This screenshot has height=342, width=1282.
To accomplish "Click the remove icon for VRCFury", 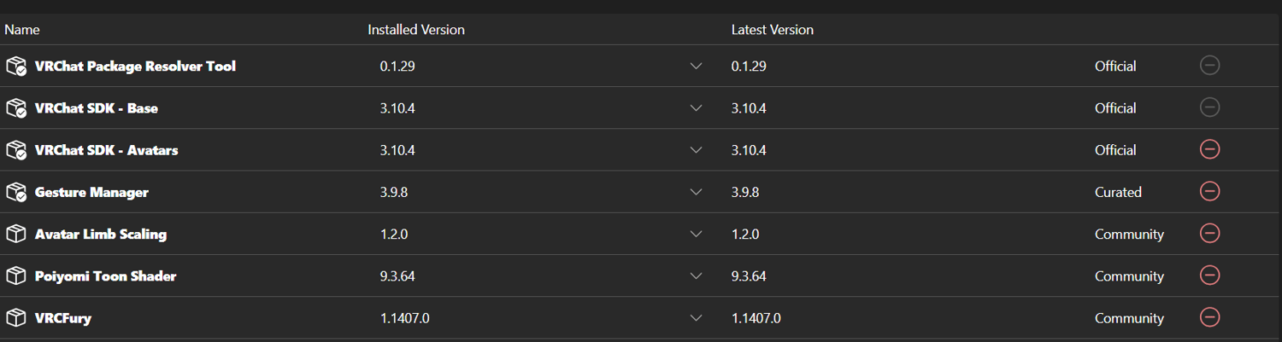I will pyautogui.click(x=1209, y=317).
